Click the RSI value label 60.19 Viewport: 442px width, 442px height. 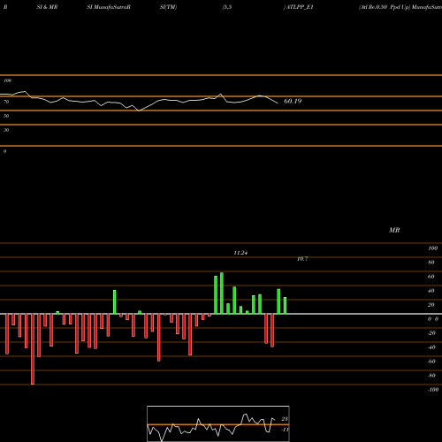click(x=293, y=101)
